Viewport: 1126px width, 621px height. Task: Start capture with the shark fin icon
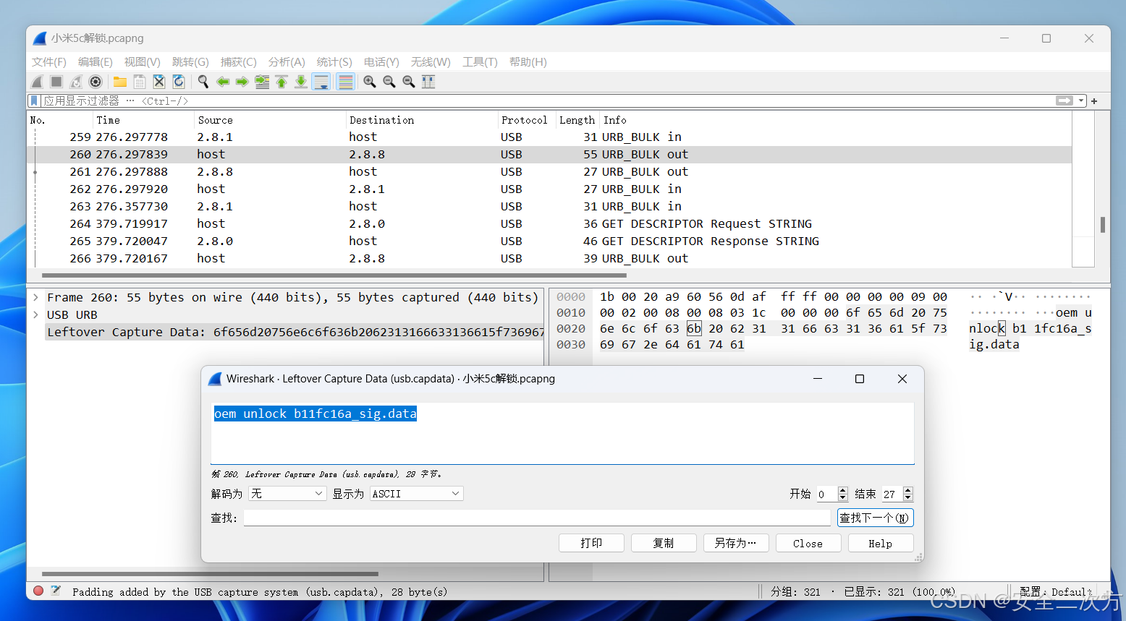pyautogui.click(x=38, y=82)
